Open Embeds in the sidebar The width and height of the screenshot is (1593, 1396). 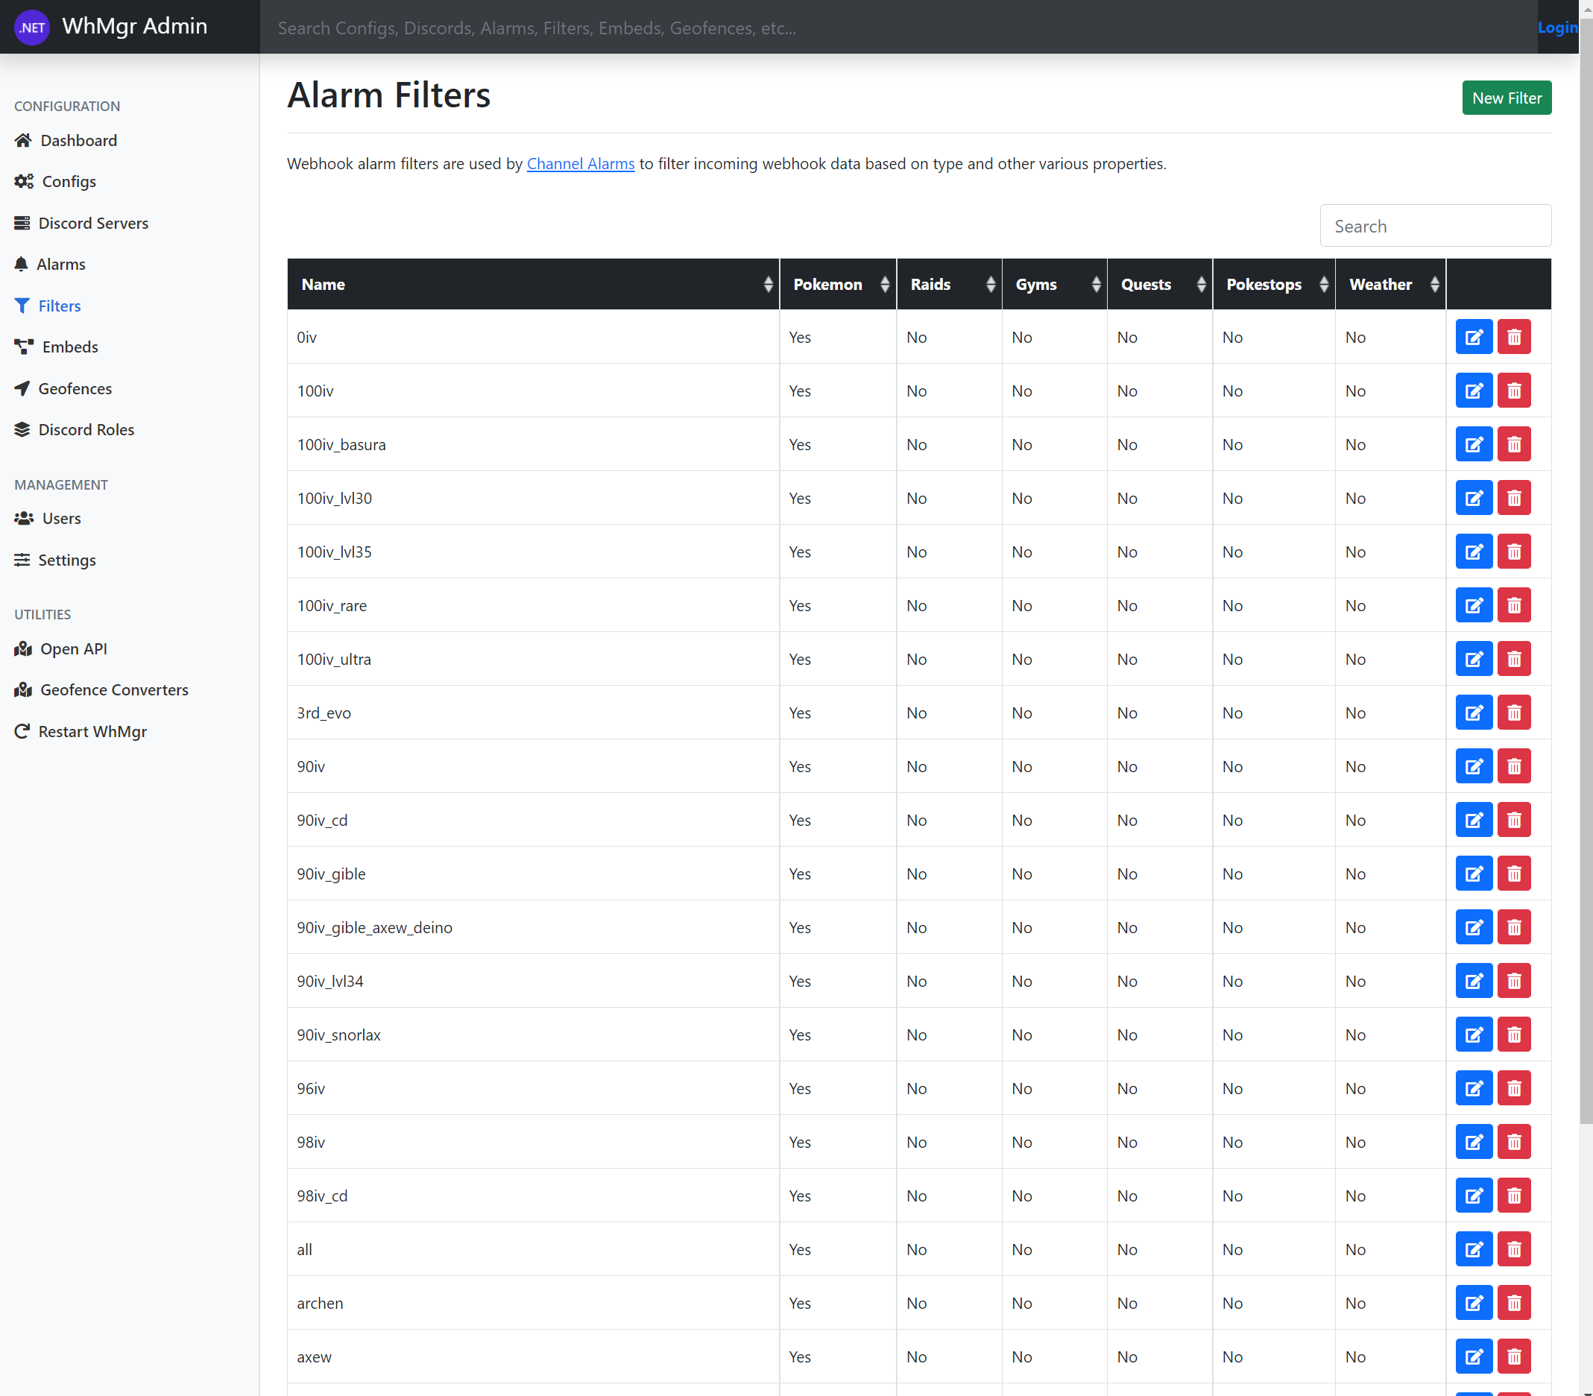click(69, 347)
